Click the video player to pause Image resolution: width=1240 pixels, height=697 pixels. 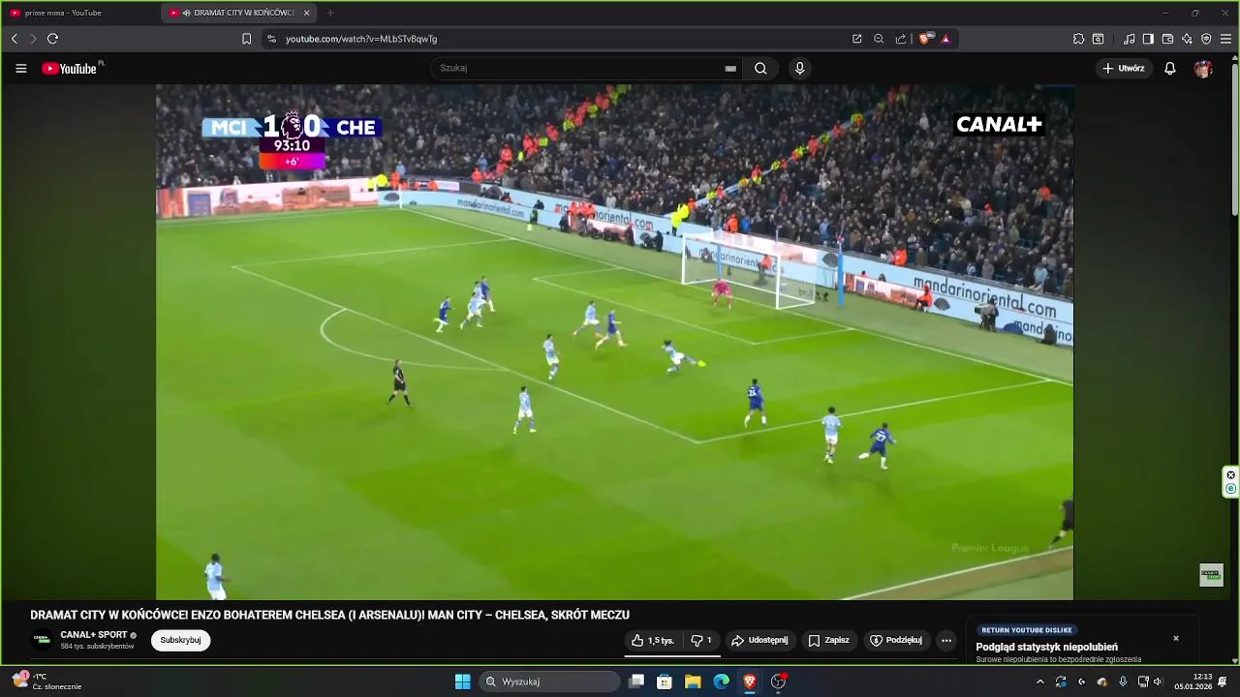pos(614,342)
